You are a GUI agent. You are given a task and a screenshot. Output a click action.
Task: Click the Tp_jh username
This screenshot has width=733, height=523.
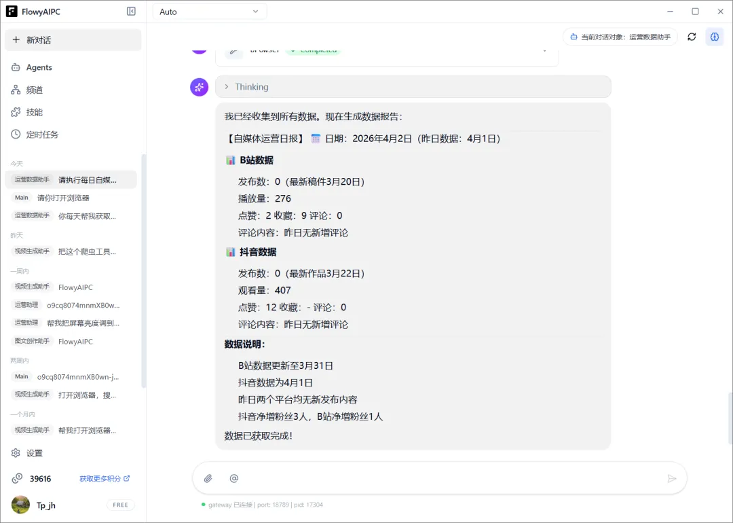coord(46,505)
